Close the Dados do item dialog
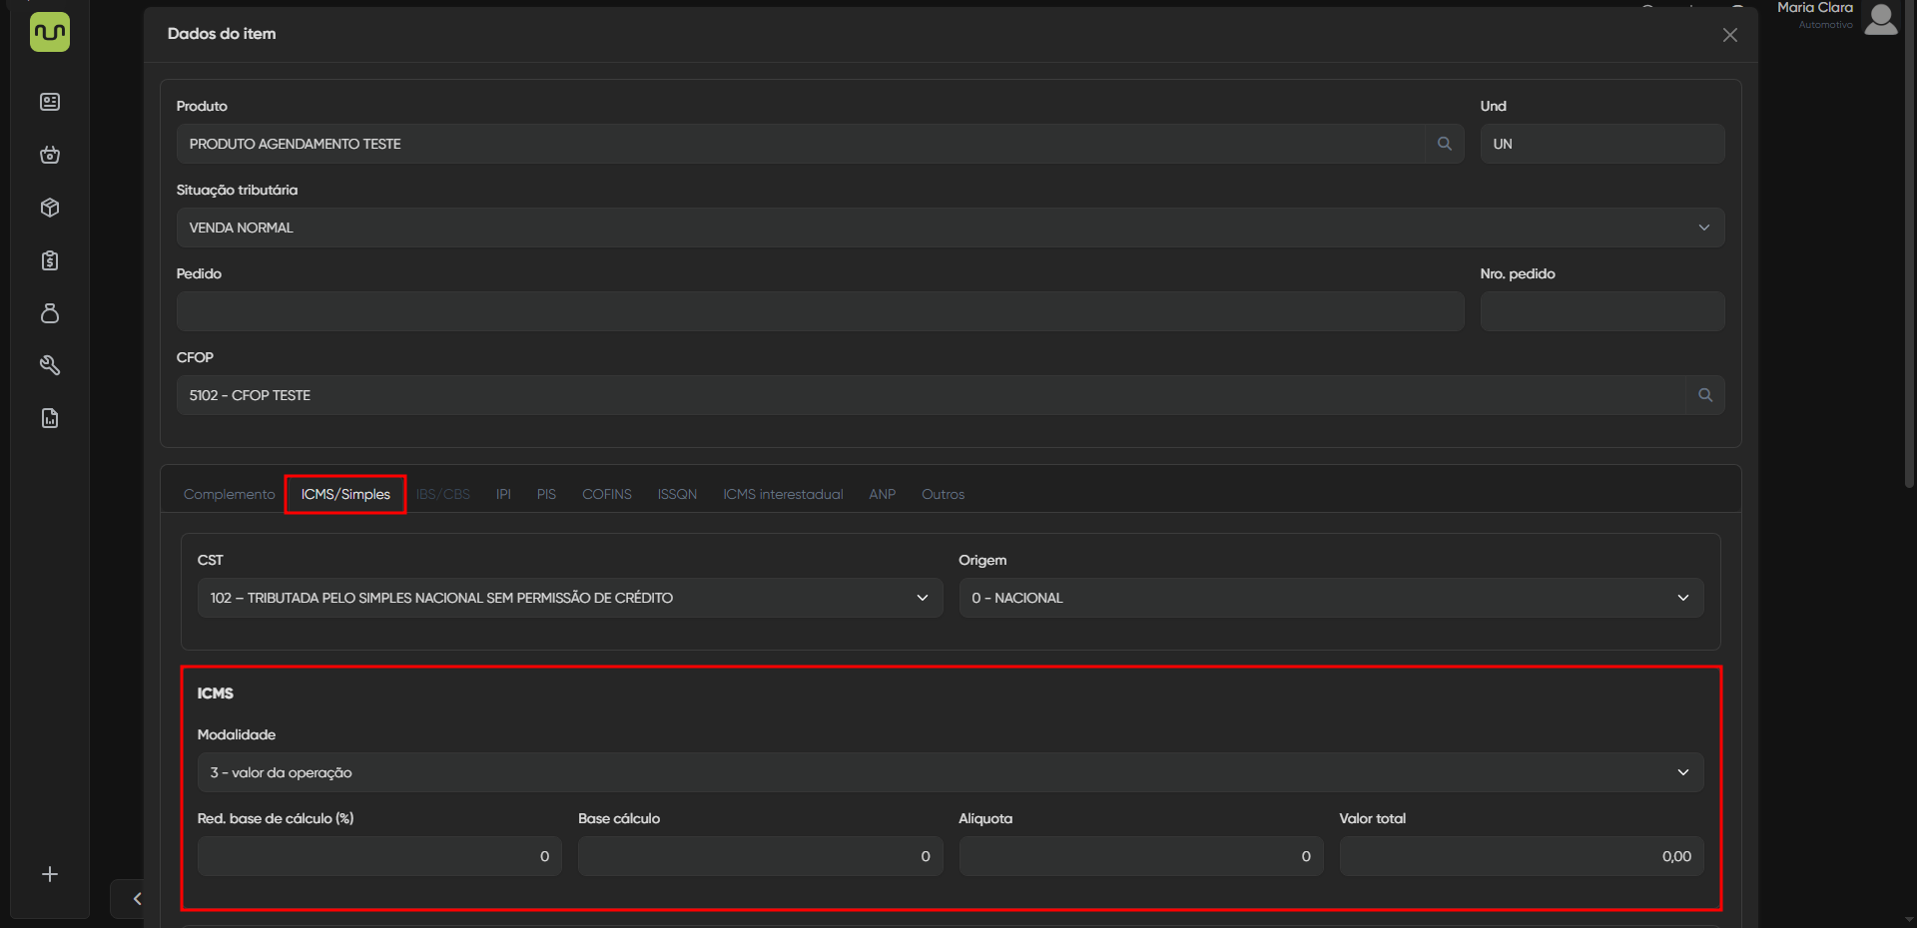 (1729, 35)
